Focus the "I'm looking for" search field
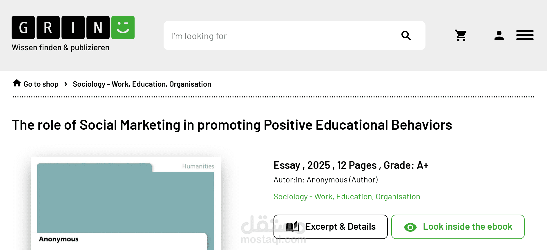The height and width of the screenshot is (250, 547). tap(278, 36)
